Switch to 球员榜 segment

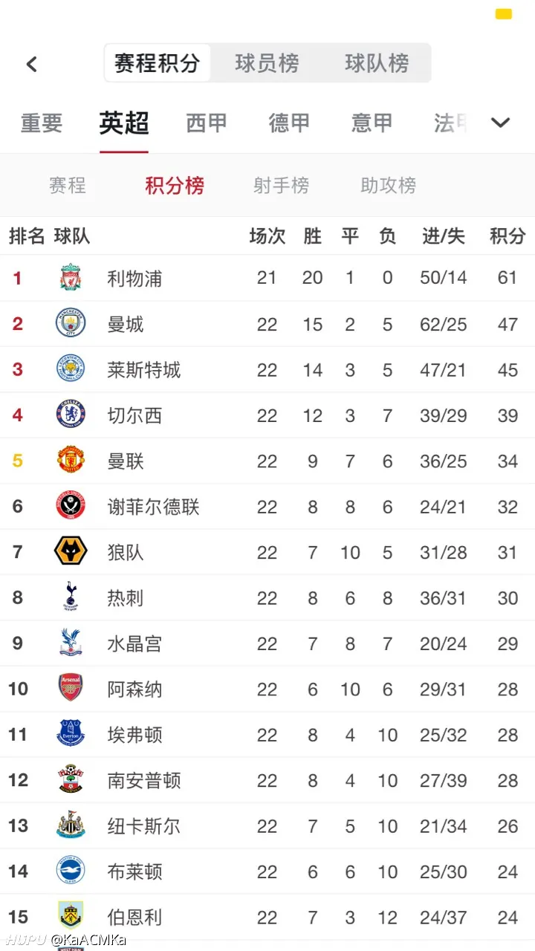[x=267, y=63]
